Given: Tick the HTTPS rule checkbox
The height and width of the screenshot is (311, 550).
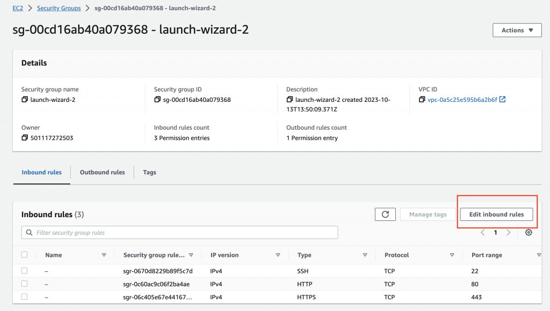Looking at the screenshot, I should click(24, 297).
